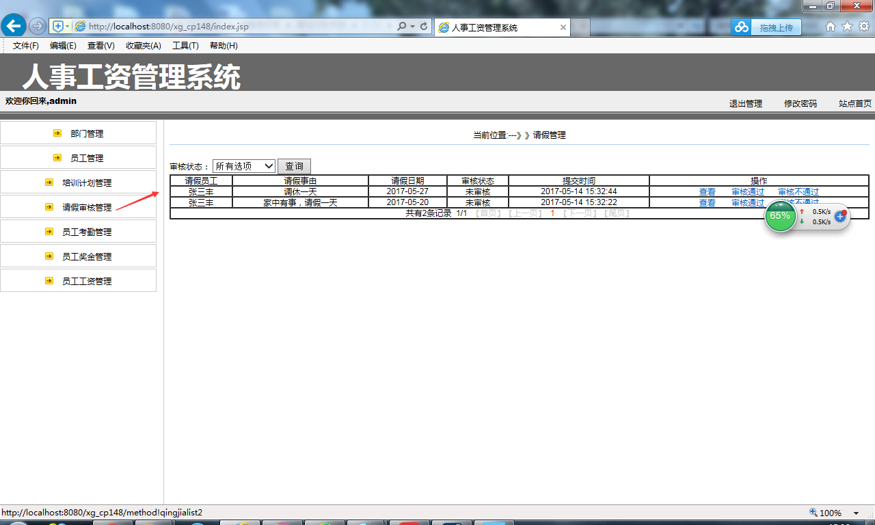Click 审核通过 for the 2017-05-27 leave

tap(748, 192)
